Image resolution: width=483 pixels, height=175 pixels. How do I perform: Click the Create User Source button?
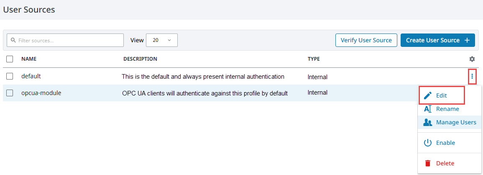[x=438, y=40]
